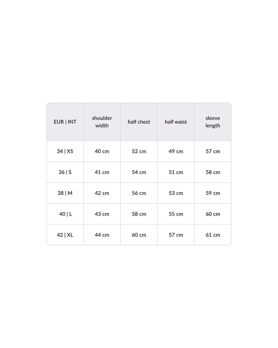Screen dimensions: 278x348
Task: Select the half waist header cell
Action: pyautogui.click(x=176, y=122)
